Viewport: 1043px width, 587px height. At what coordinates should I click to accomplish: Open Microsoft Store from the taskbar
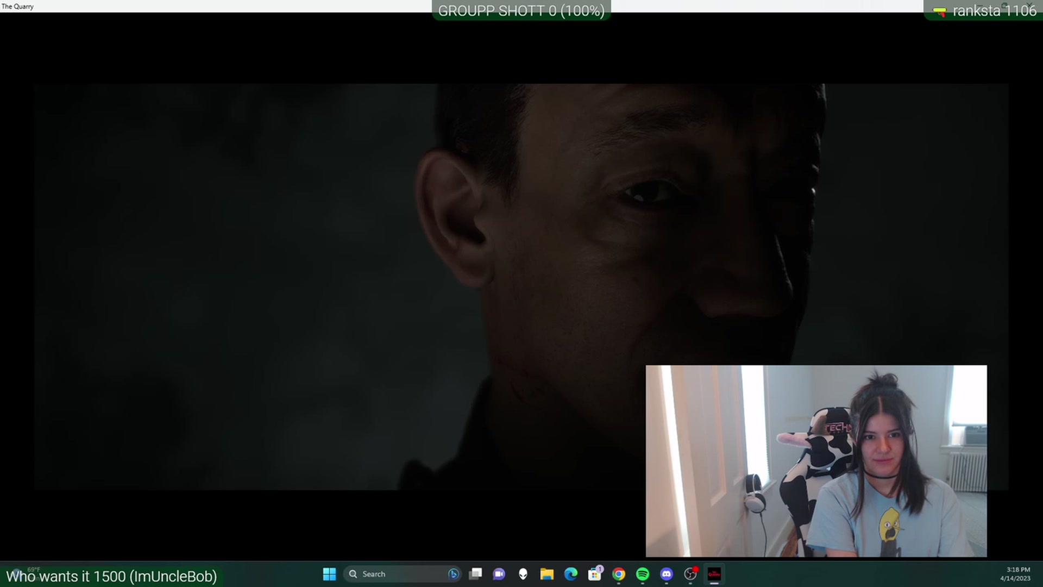tap(595, 574)
